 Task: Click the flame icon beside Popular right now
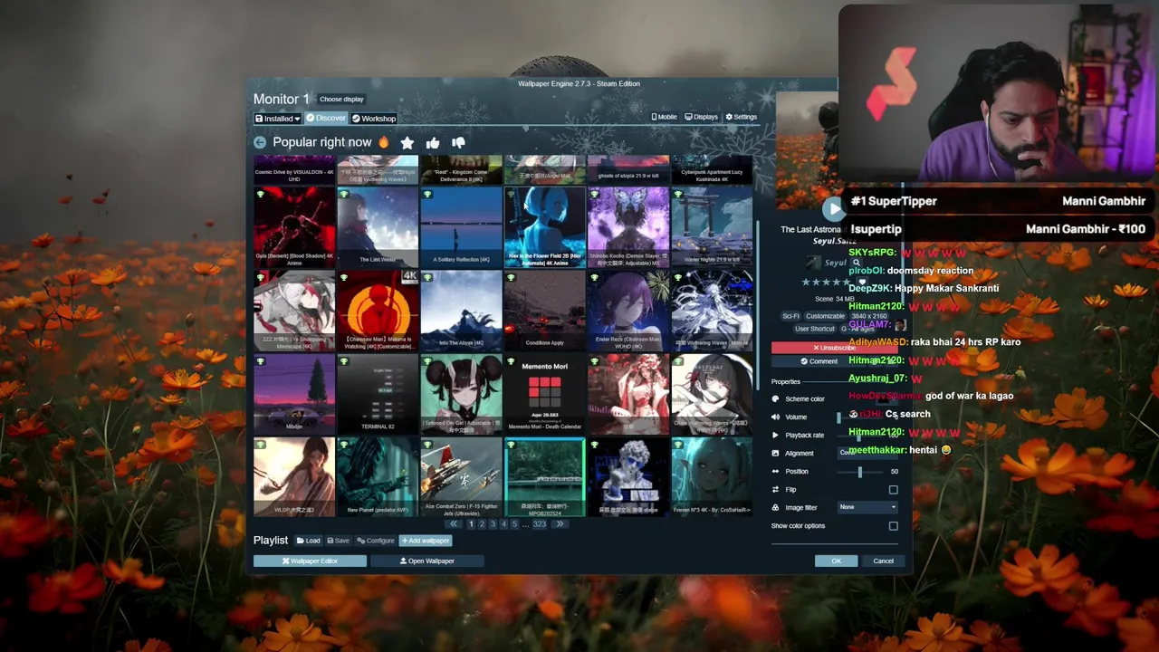tap(384, 142)
